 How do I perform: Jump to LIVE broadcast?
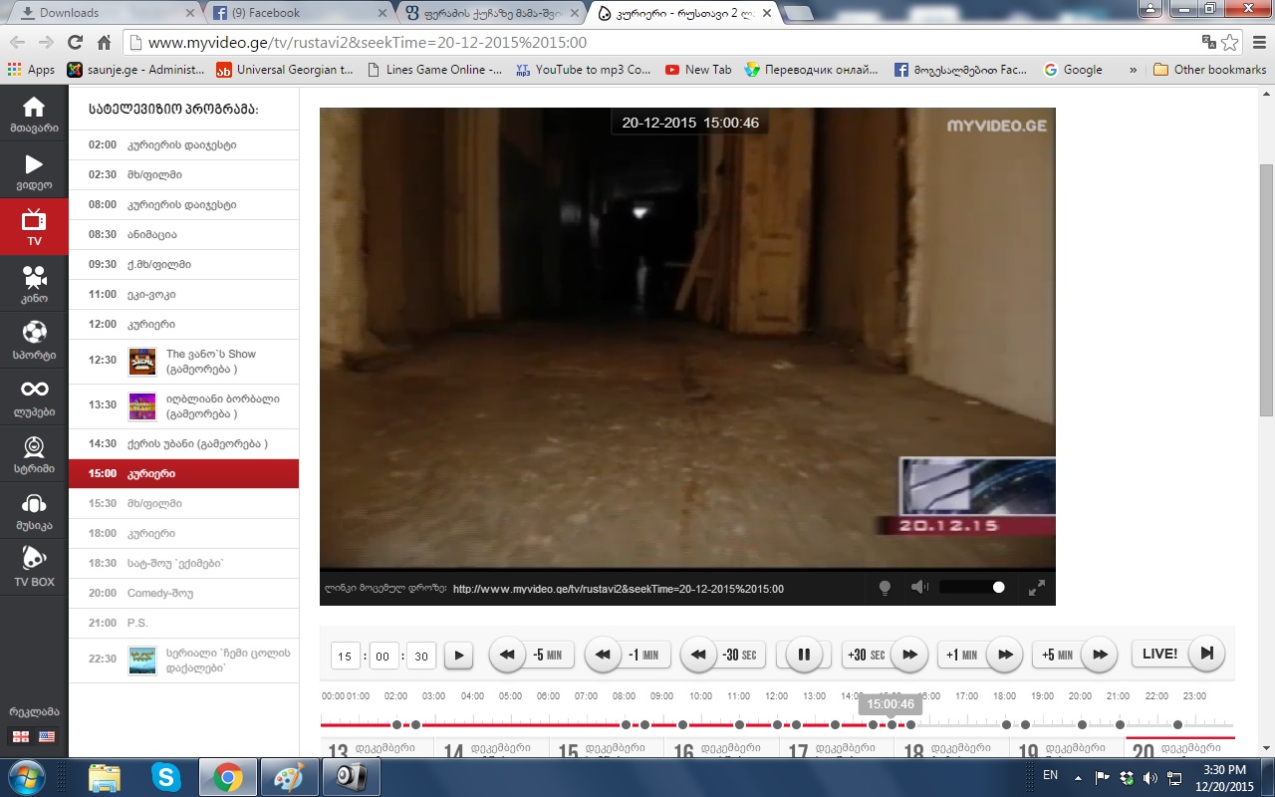tap(1177, 655)
